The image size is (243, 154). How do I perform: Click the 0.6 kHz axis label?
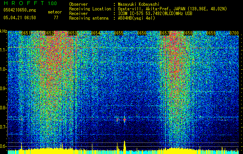tap(3, 146)
